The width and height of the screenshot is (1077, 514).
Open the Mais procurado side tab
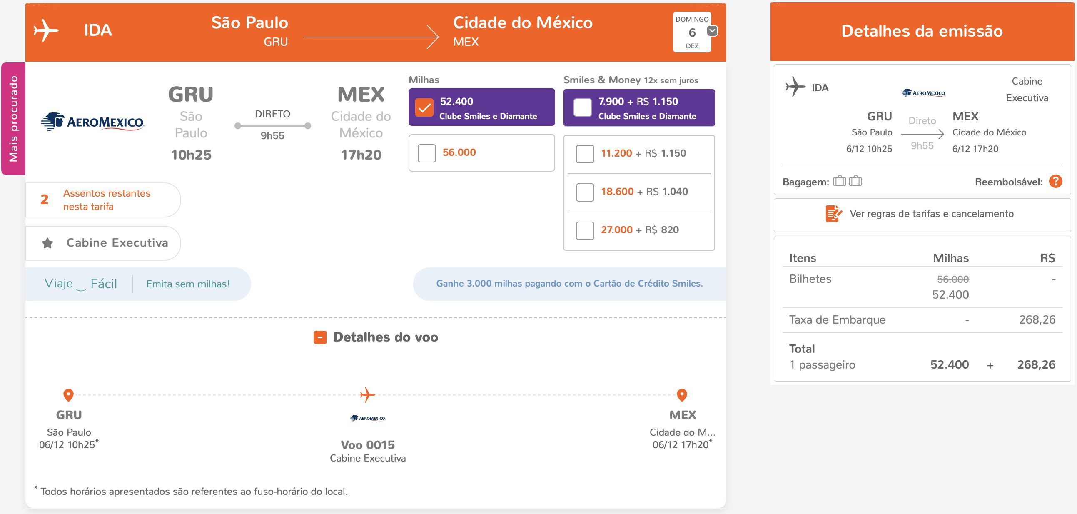point(13,119)
